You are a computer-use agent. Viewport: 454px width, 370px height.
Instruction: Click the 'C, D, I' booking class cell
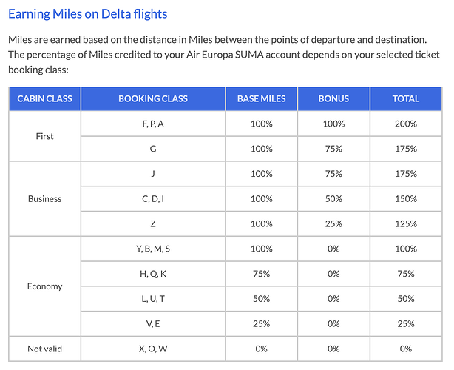point(153,198)
